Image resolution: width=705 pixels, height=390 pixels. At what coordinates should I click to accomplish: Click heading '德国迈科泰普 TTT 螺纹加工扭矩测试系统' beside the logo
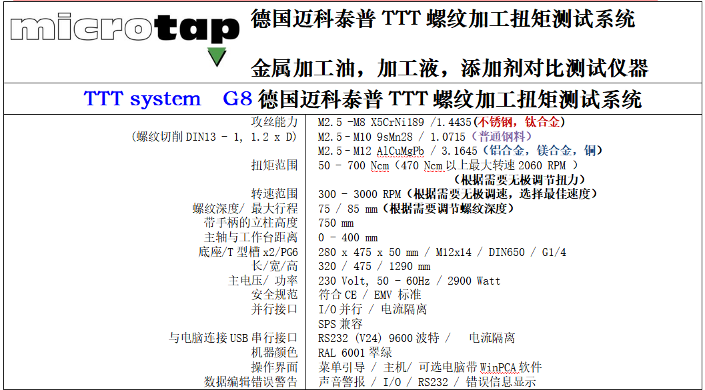click(x=443, y=20)
